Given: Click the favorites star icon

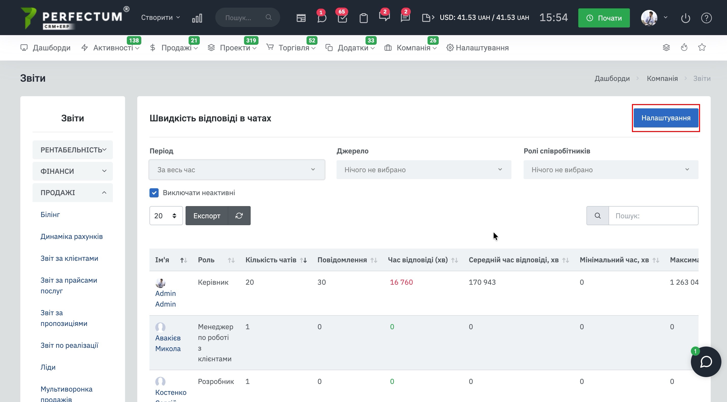Looking at the screenshot, I should click(702, 48).
